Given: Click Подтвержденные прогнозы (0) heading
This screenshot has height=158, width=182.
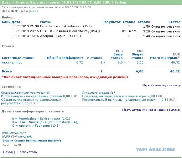Looking at the screenshot, I should pos(26,93).
